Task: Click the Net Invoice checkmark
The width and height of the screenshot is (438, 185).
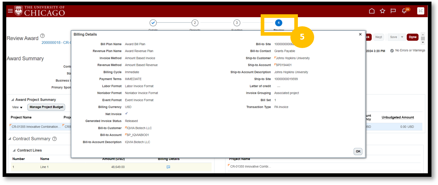Action: 126,114
